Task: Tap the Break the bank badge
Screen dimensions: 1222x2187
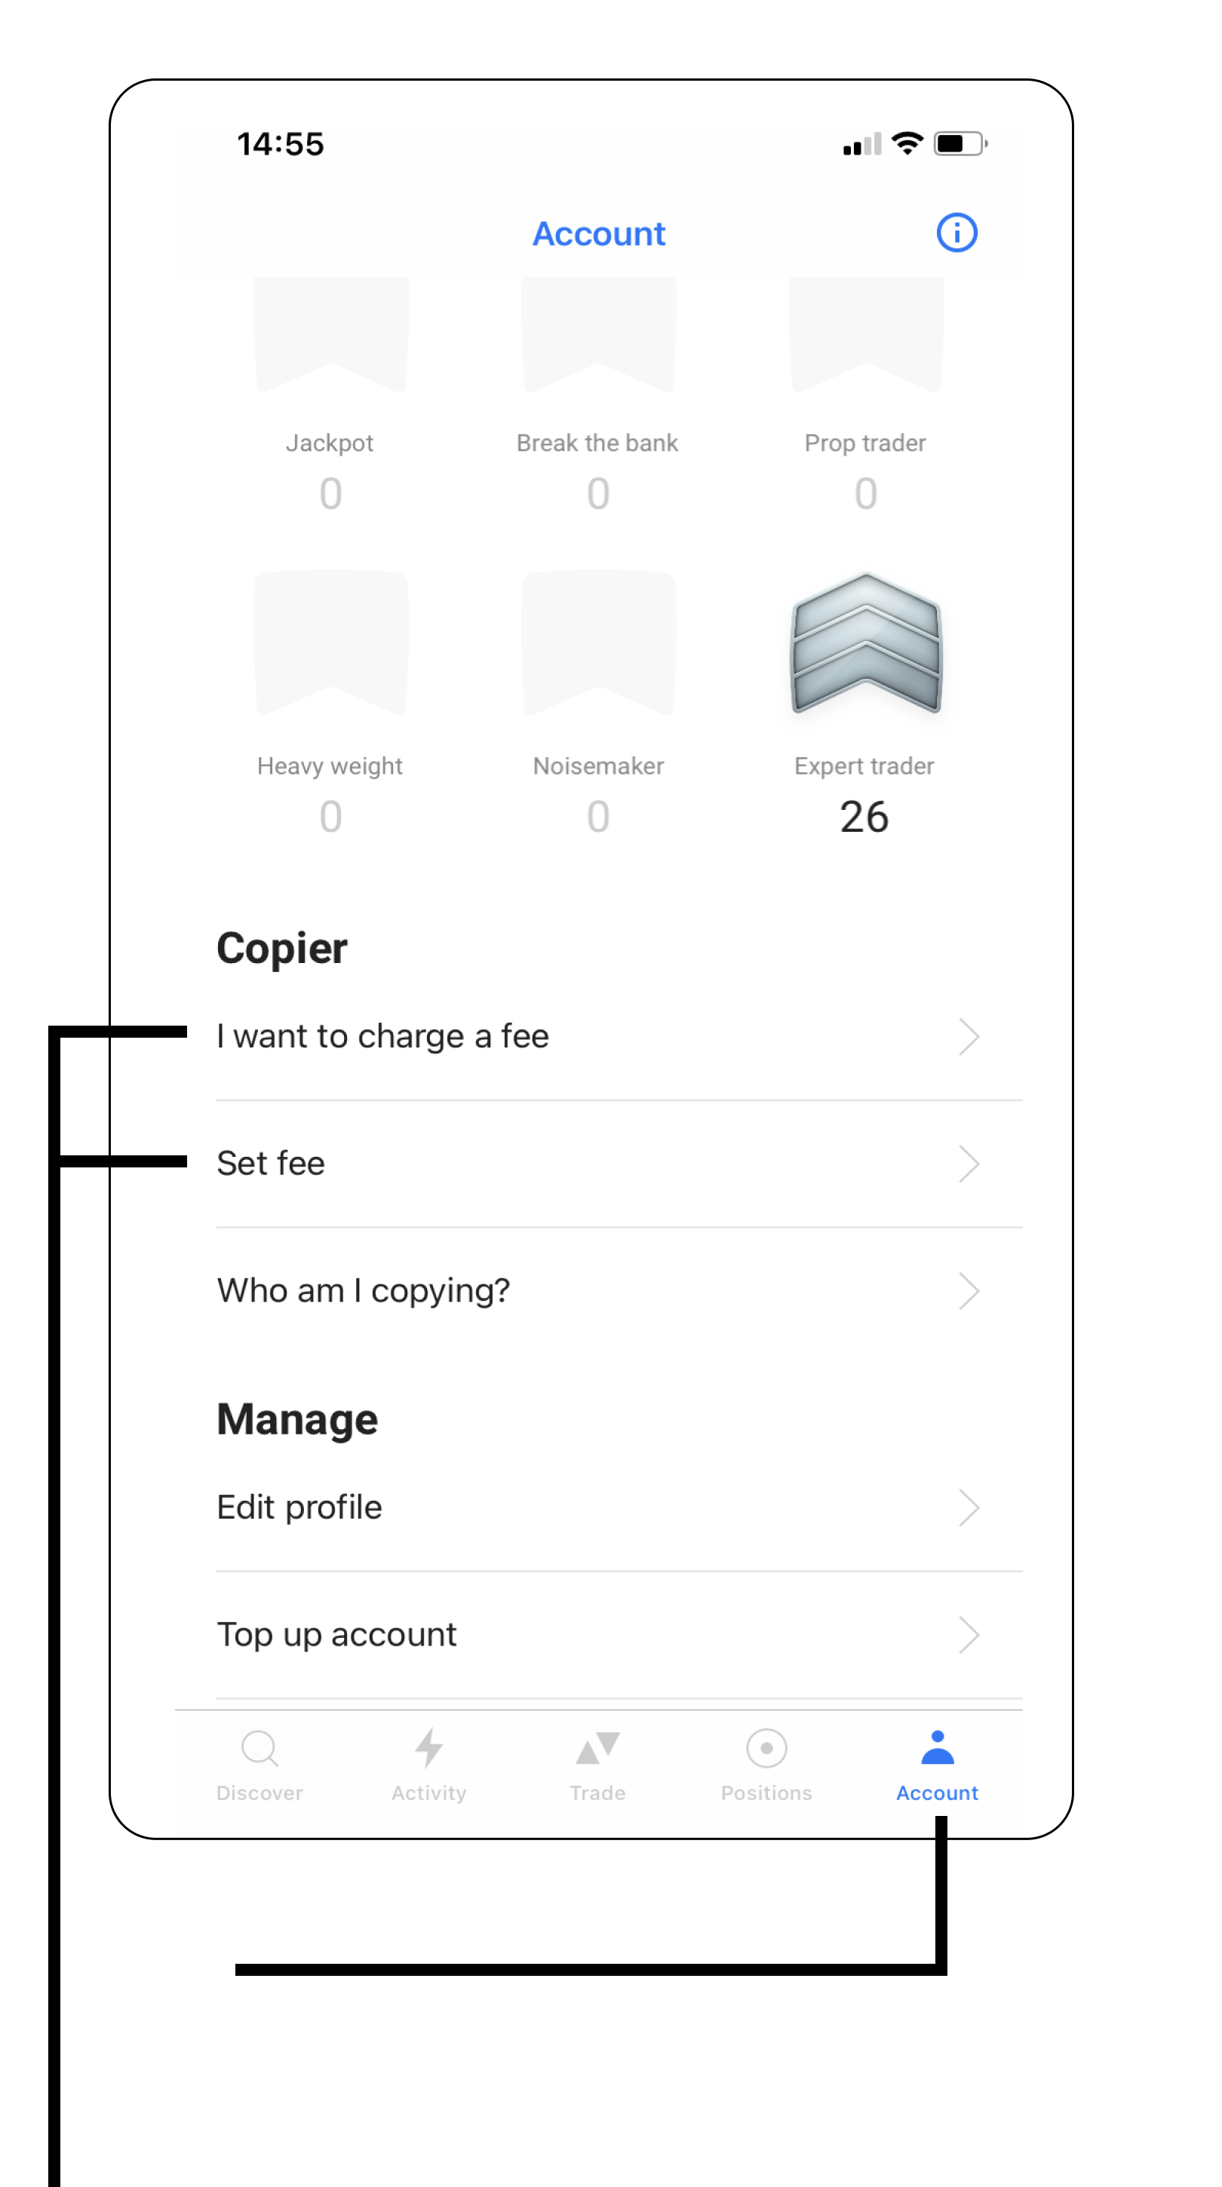Action: [599, 335]
